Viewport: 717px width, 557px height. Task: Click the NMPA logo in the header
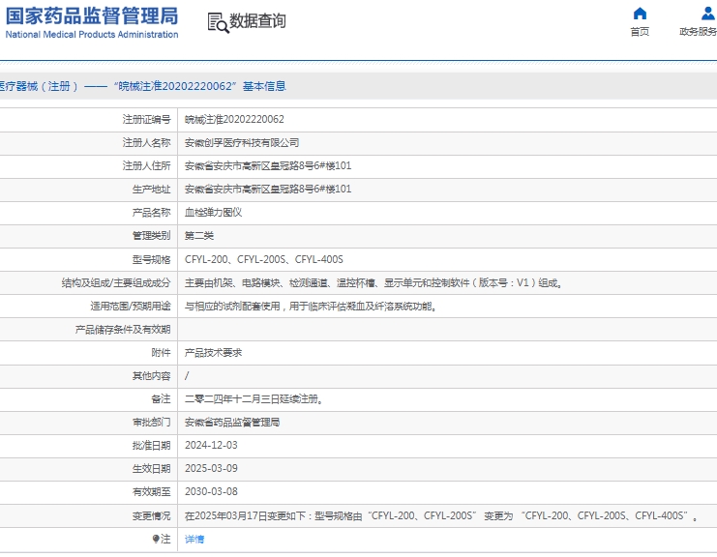(x=92, y=22)
